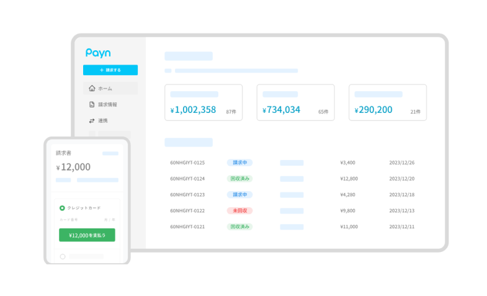Click 回収済み badge on row 60NHGIYT-0124
This screenshot has height=296, width=487.
[x=239, y=179]
